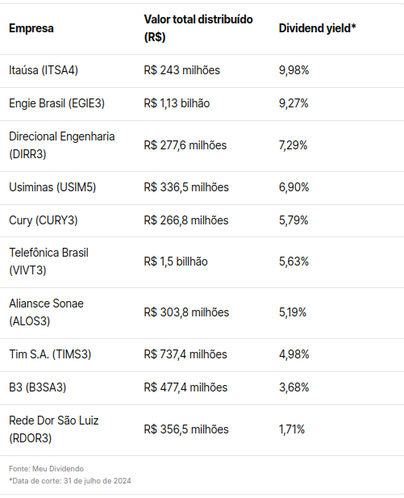Click the Cury (CURY3) cell
The width and height of the screenshot is (404, 498).
tap(44, 220)
